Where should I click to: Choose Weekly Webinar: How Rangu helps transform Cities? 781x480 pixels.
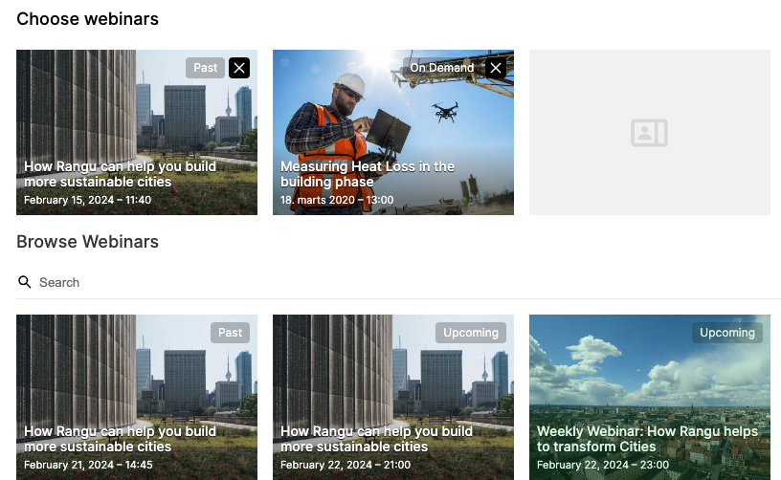[650, 397]
